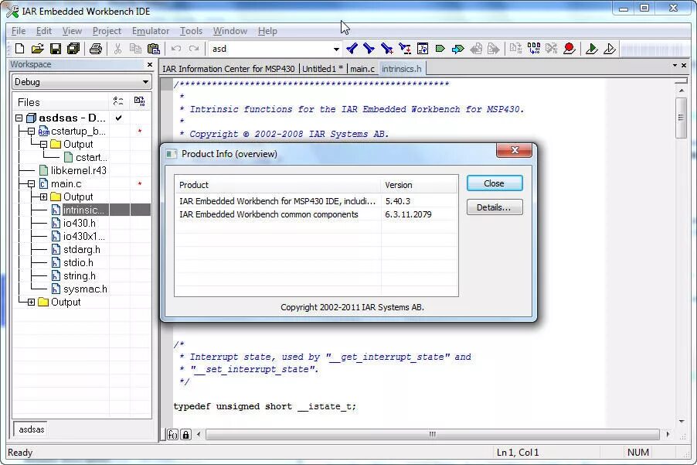Open the 'asd' quick search dropdown arrow

(x=336, y=49)
